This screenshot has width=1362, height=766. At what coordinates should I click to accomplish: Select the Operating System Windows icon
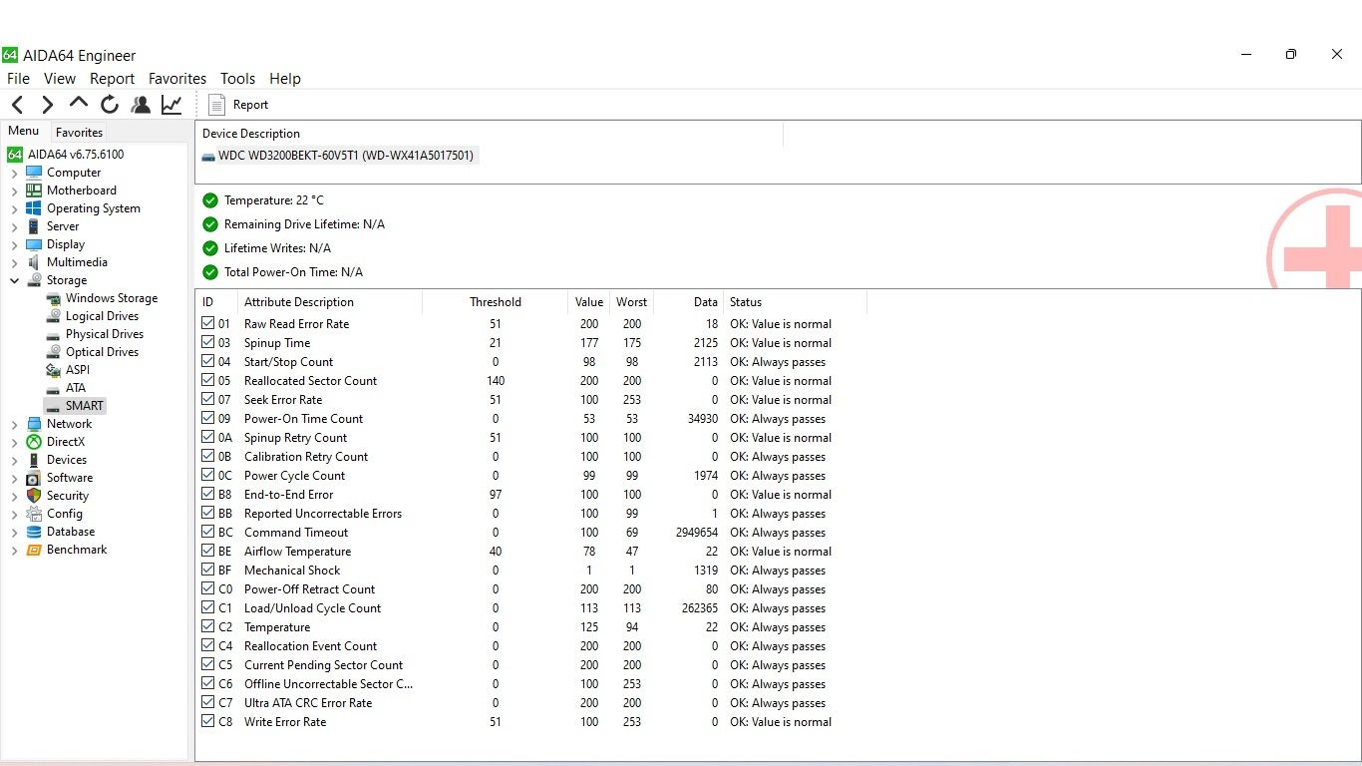34,208
